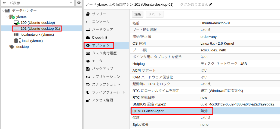The width and height of the screenshot is (280, 129).
Task: Collapse the データセンター tree node
Action: [3, 11]
